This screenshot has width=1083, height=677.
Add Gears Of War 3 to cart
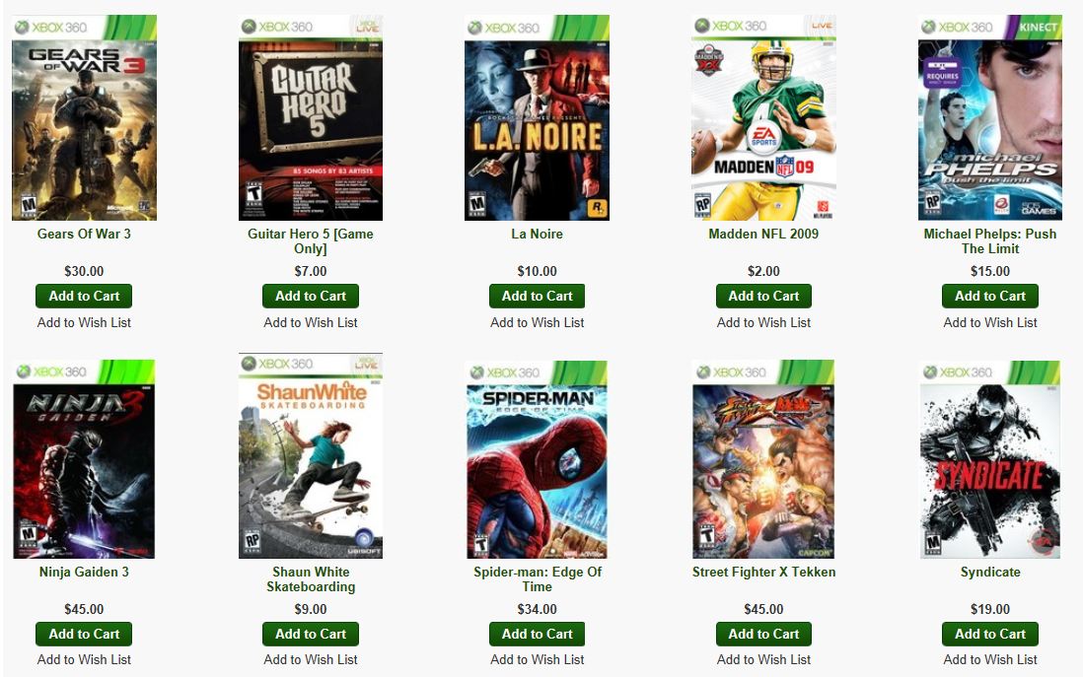(84, 296)
